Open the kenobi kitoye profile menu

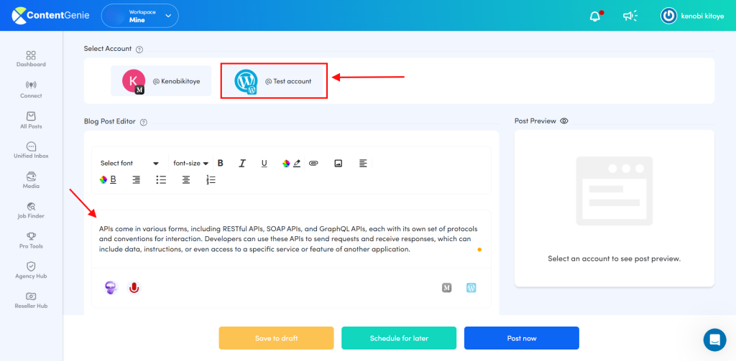coord(691,16)
